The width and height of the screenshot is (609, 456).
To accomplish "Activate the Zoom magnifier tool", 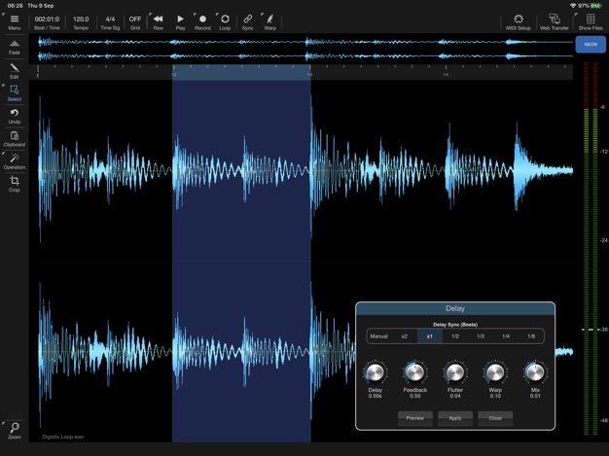I will 14,429.
